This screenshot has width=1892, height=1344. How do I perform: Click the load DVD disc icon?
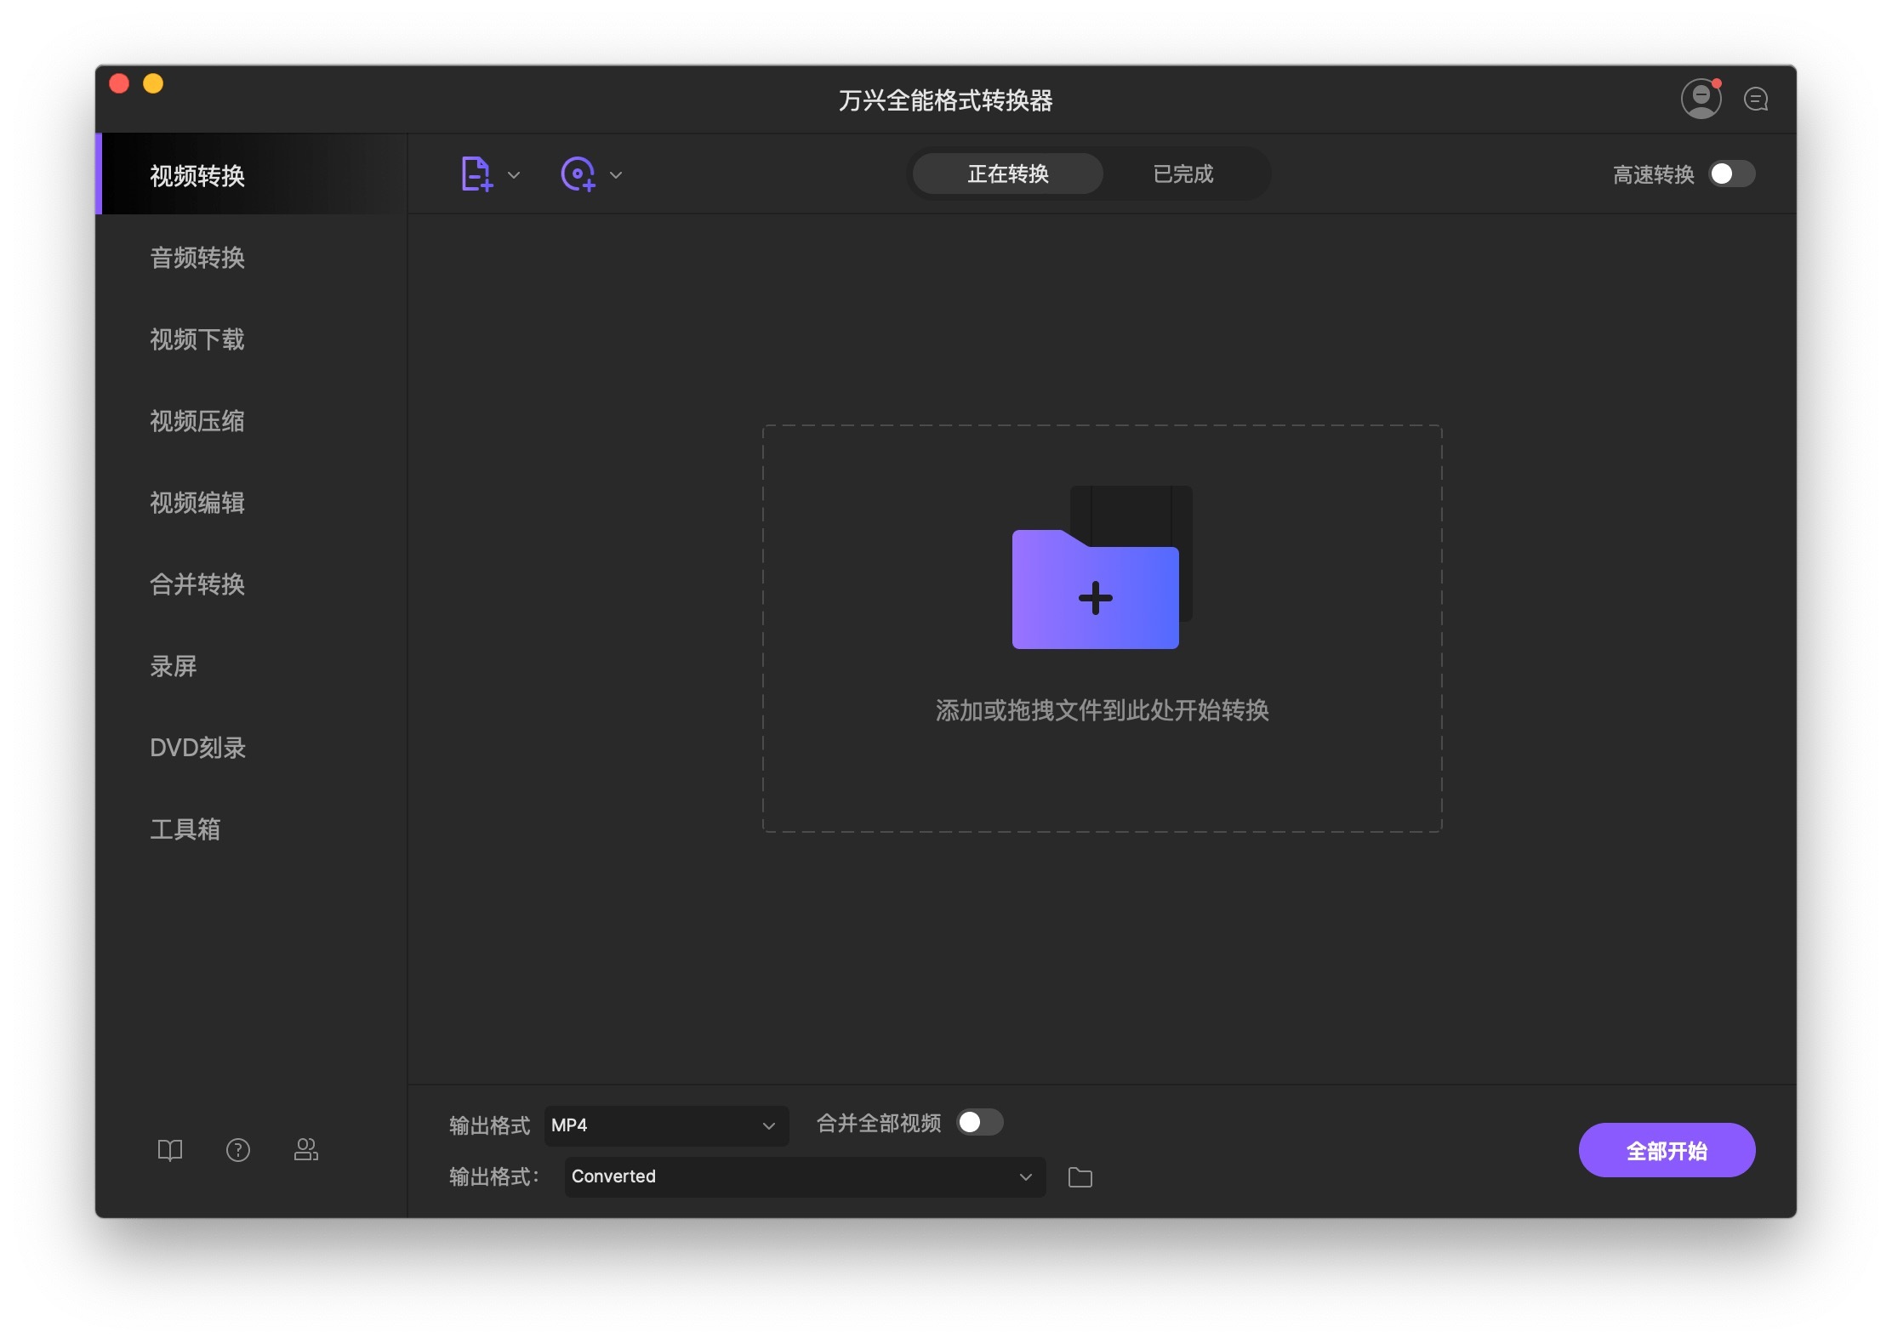578,174
